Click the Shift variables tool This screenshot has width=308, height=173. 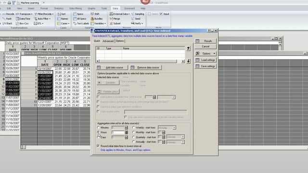95,14
